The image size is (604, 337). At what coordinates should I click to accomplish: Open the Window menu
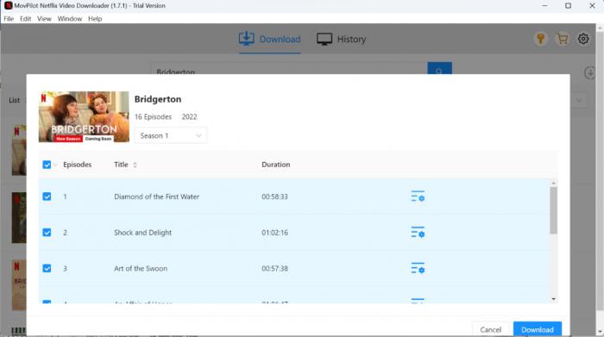[x=70, y=18]
